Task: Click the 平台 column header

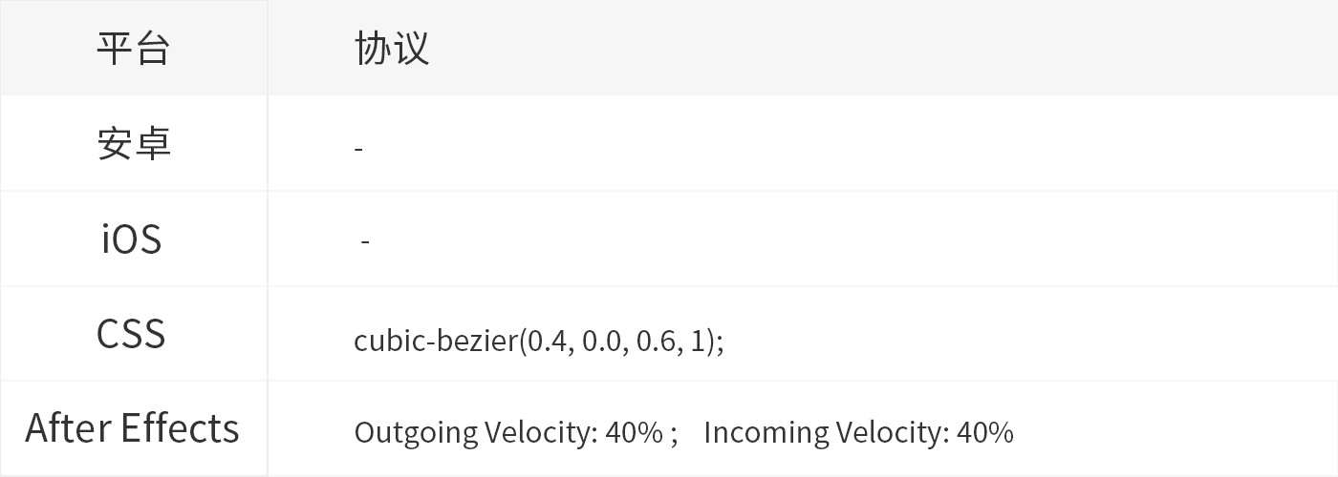Action: pyautogui.click(x=133, y=48)
